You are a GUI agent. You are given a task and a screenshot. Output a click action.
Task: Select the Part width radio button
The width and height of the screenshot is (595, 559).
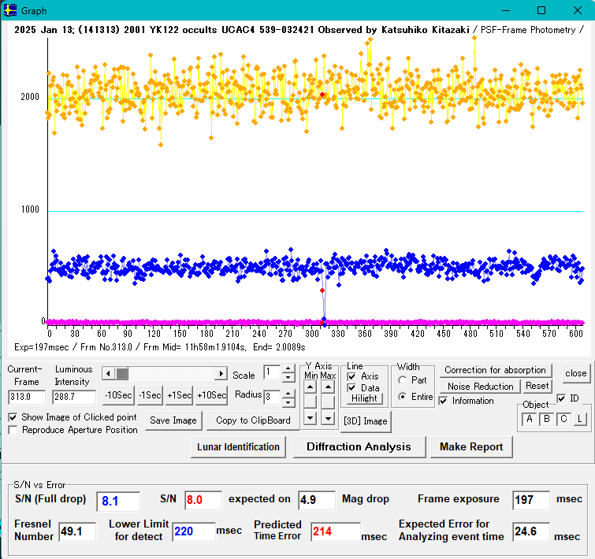tap(403, 380)
